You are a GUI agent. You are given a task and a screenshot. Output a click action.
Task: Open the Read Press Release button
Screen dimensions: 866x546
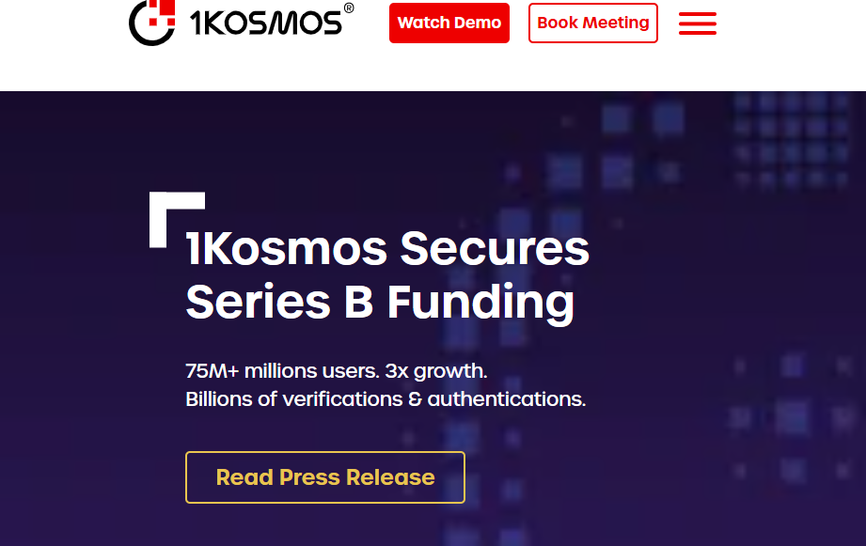[x=325, y=477]
